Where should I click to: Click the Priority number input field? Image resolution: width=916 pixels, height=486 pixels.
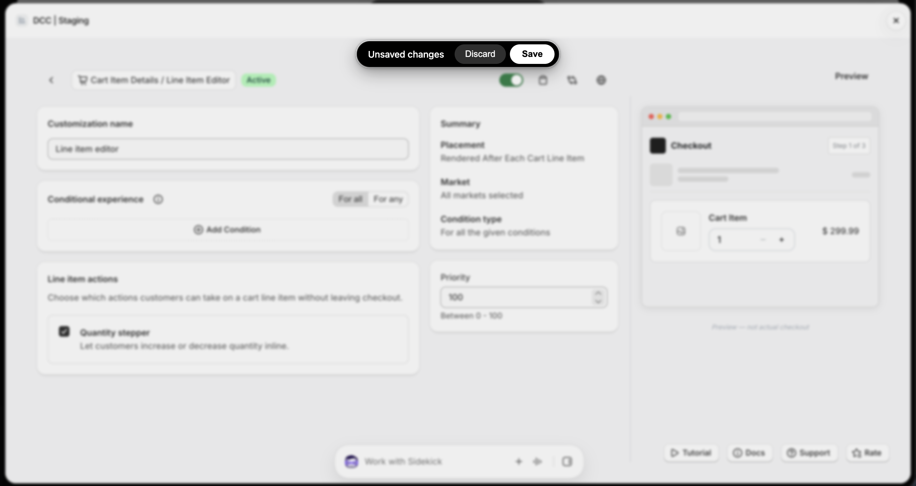pos(524,297)
